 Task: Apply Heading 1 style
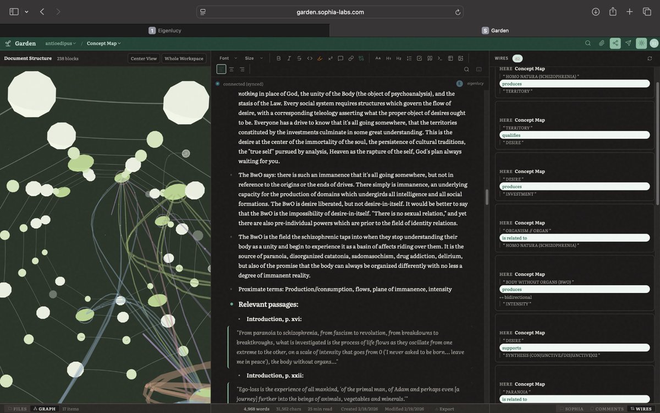click(388, 58)
